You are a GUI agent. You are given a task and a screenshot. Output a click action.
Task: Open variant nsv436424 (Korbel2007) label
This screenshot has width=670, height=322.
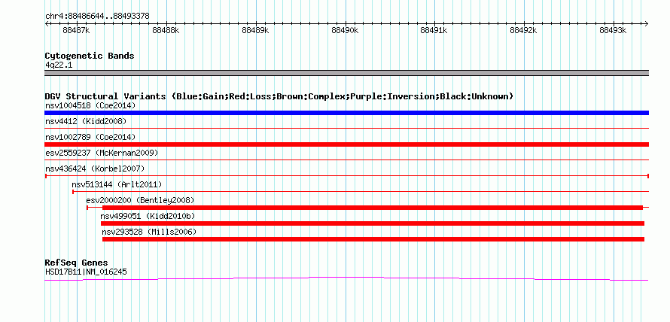95,169
